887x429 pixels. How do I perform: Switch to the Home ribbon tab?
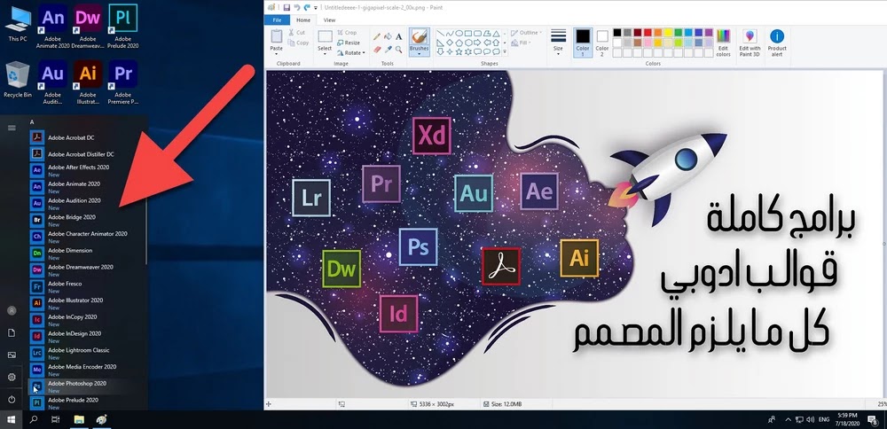[x=303, y=19]
